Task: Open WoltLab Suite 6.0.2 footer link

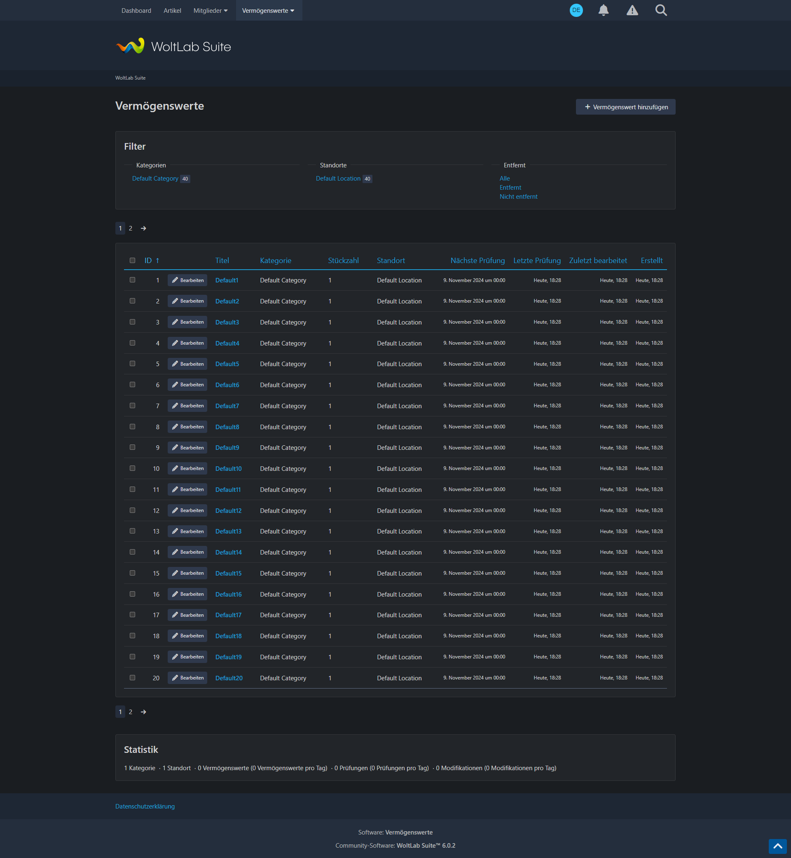Action: (426, 846)
